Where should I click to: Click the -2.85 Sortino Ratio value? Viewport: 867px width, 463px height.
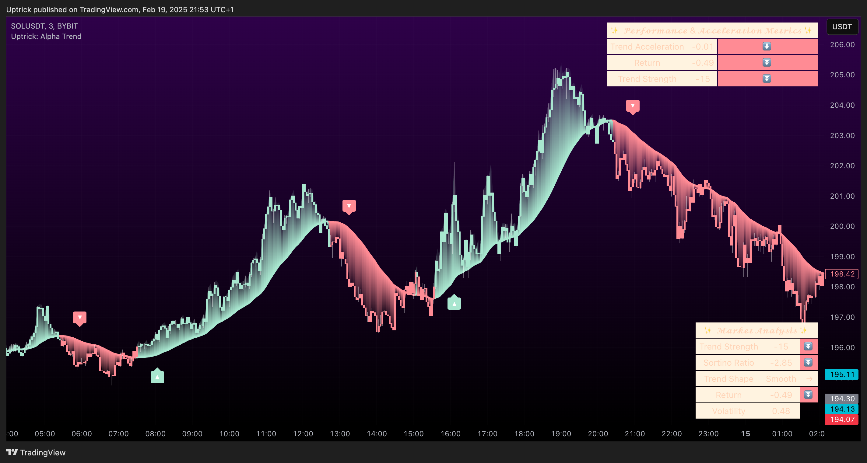click(781, 363)
